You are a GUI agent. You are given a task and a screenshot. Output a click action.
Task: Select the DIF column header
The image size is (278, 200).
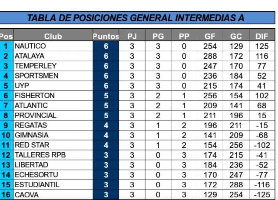point(262,36)
